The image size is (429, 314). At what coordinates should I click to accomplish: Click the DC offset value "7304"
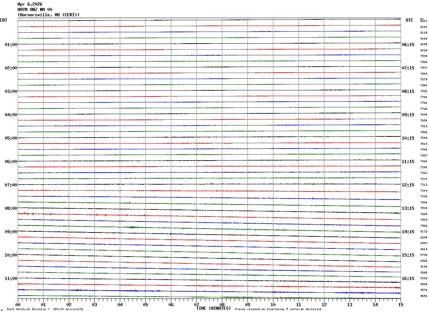pyautogui.click(x=424, y=191)
